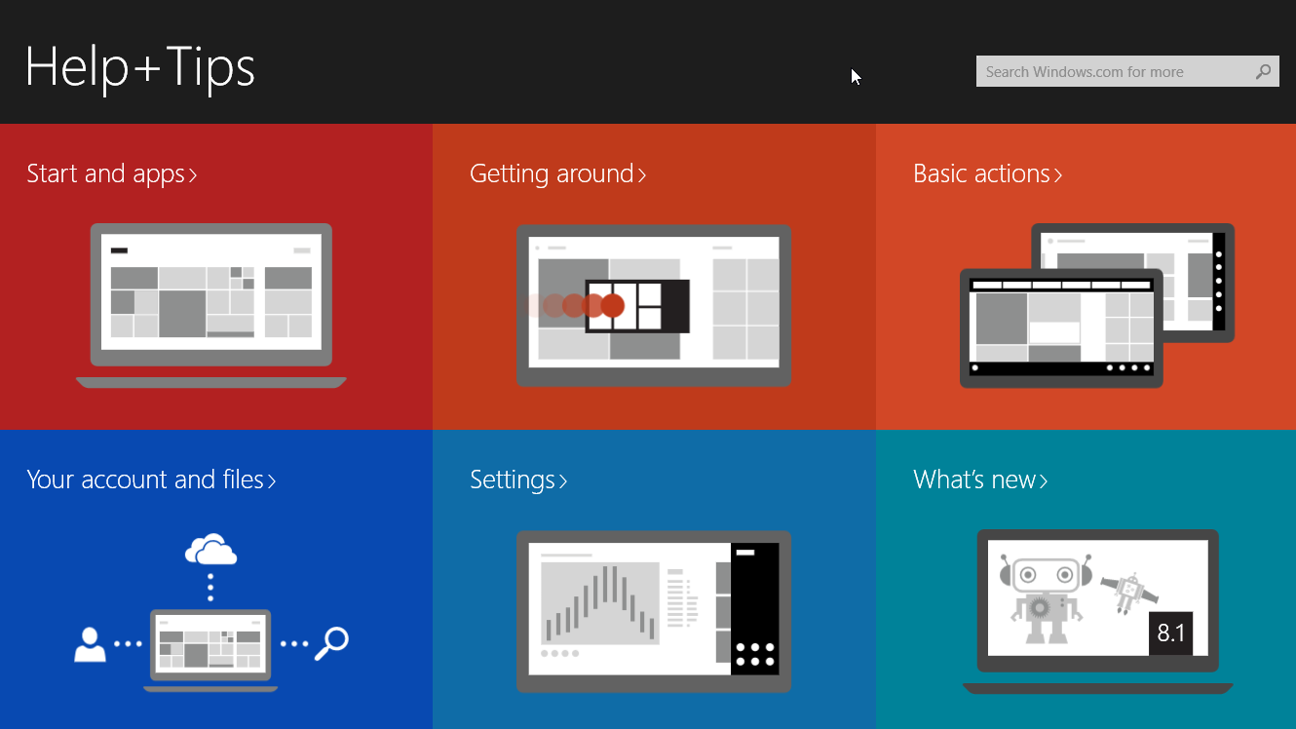Screen dimensions: 1296x729
Task: Click the magnifying glass beside the small laptop
Action: point(331,643)
